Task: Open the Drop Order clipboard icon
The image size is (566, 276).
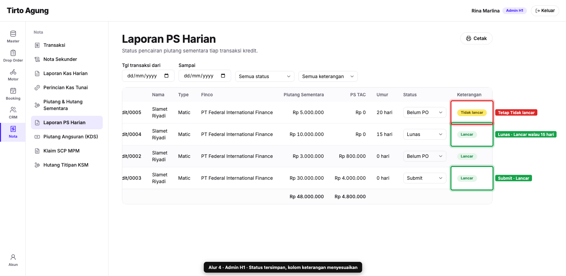Action: click(x=13, y=53)
